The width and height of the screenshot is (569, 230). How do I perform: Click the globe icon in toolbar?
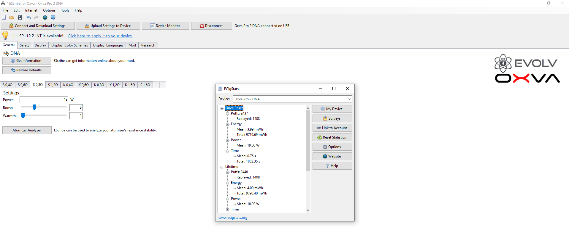pyautogui.click(x=45, y=17)
